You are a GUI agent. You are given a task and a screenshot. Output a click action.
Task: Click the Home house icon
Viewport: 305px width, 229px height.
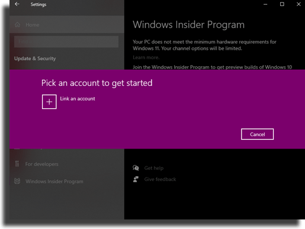coord(17,25)
